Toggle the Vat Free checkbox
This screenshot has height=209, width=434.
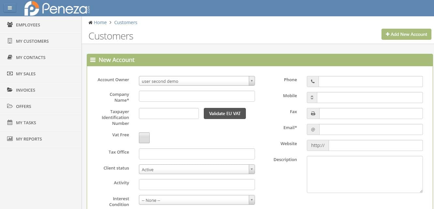point(144,138)
